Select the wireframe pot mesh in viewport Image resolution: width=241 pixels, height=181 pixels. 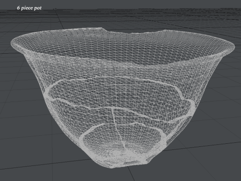tap(123, 98)
